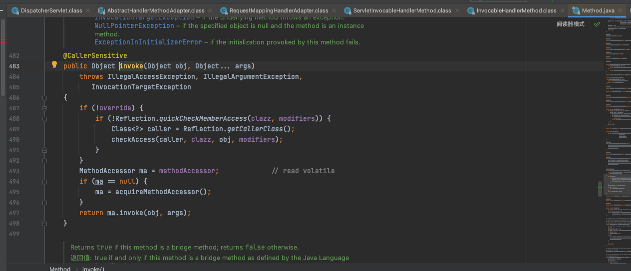The width and height of the screenshot is (631, 271).
Task: Click IllegalArgumentException in the throws clause
Action: (251, 76)
